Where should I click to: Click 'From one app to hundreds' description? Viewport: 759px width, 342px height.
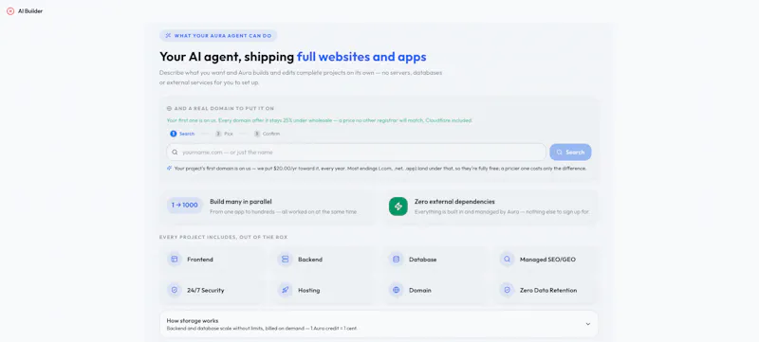(283, 211)
